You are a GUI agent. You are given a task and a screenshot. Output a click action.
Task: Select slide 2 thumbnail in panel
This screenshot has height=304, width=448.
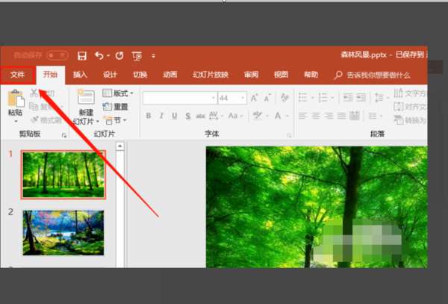pyautogui.click(x=63, y=232)
